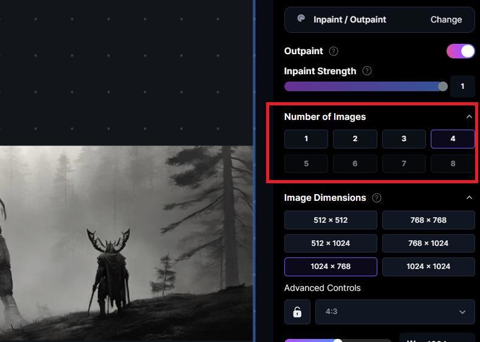Click the antlered warrior in canvas image

click(109, 271)
